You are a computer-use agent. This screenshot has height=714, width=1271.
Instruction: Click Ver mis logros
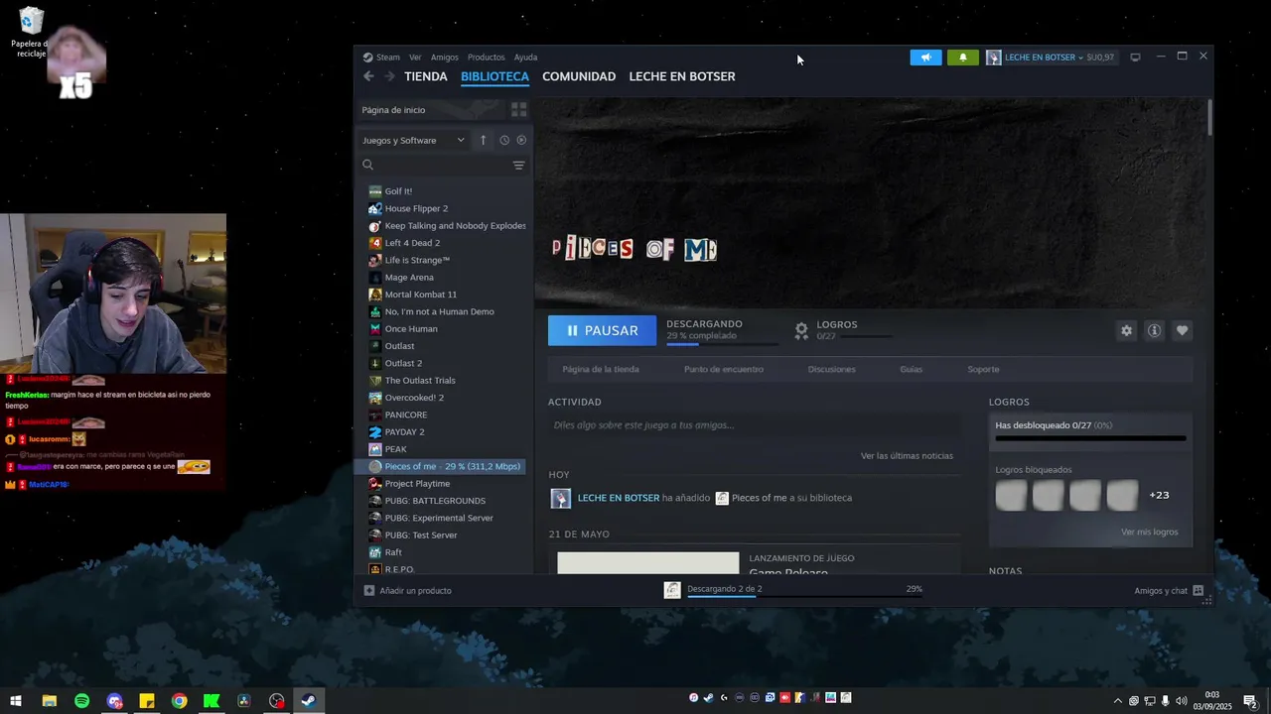point(1150,533)
